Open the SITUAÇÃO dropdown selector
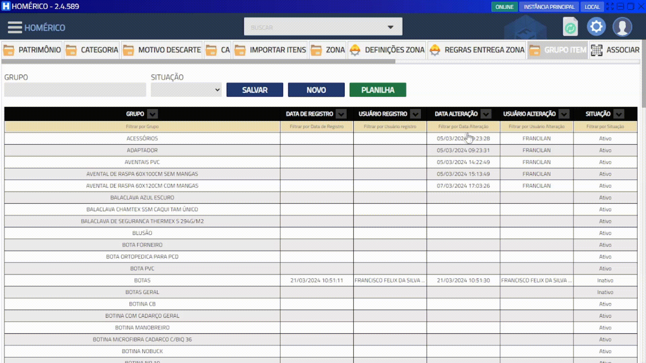The height and width of the screenshot is (363, 646). 186,90
